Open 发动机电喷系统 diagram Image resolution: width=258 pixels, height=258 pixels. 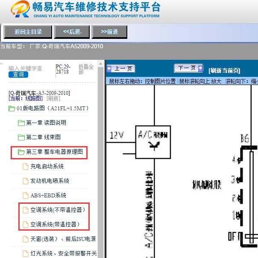[50, 181]
